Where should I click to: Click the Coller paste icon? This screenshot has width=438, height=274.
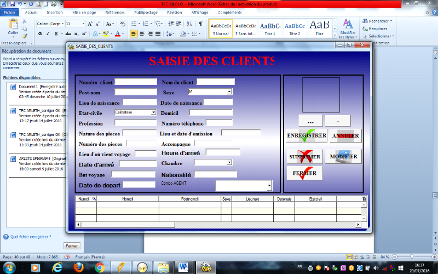click(x=13, y=27)
